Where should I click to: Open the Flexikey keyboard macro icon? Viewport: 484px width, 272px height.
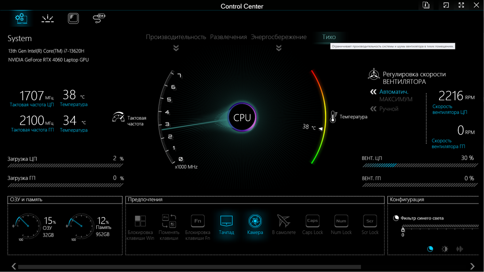pyautogui.click(x=73, y=19)
